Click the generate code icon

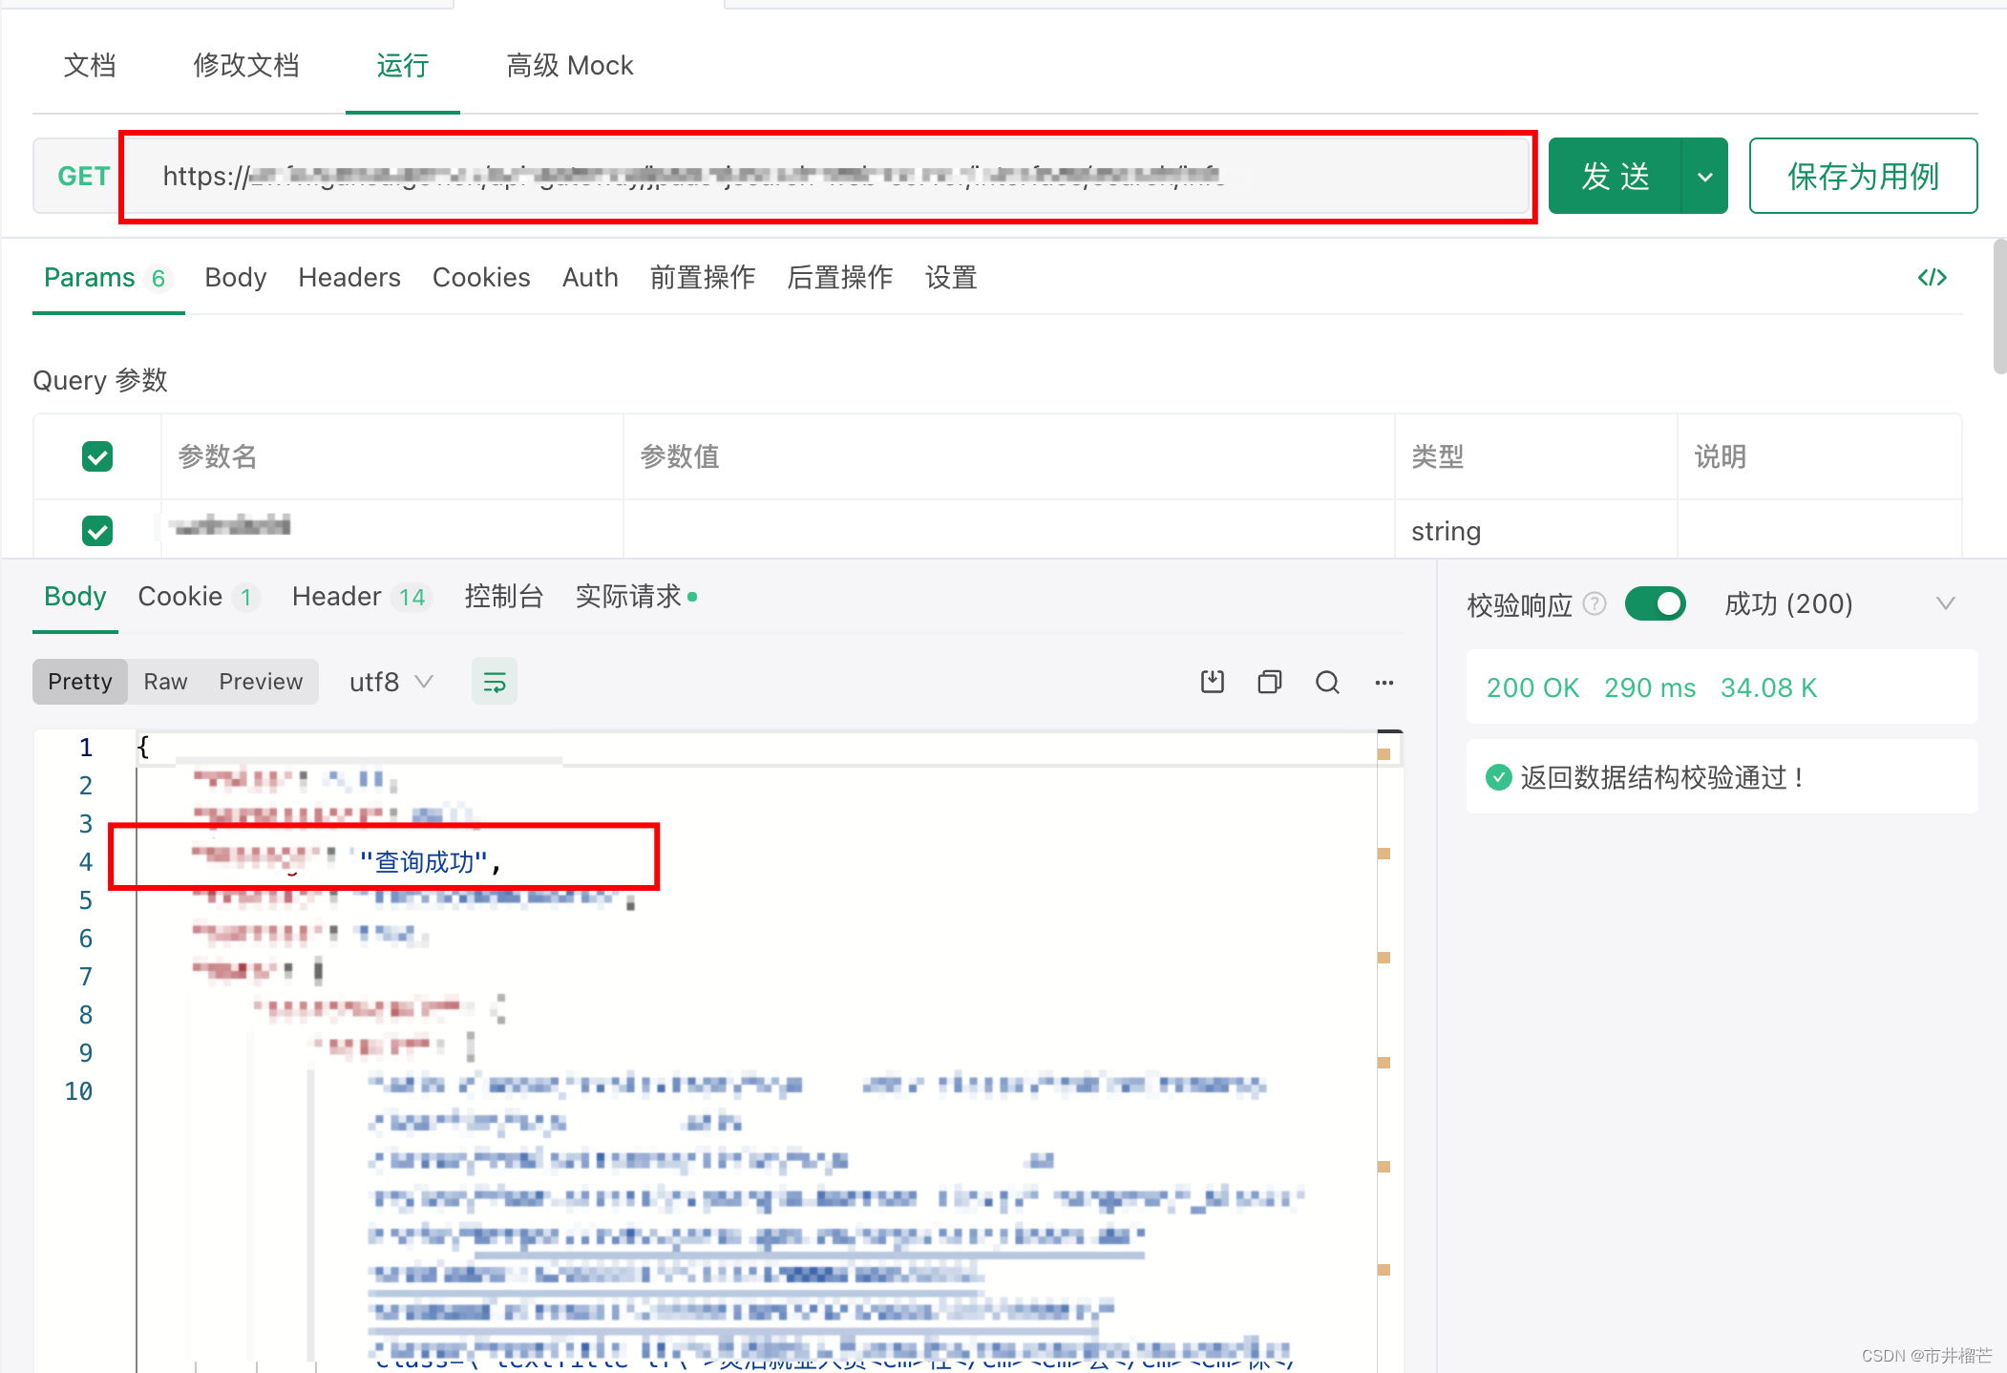click(1932, 277)
